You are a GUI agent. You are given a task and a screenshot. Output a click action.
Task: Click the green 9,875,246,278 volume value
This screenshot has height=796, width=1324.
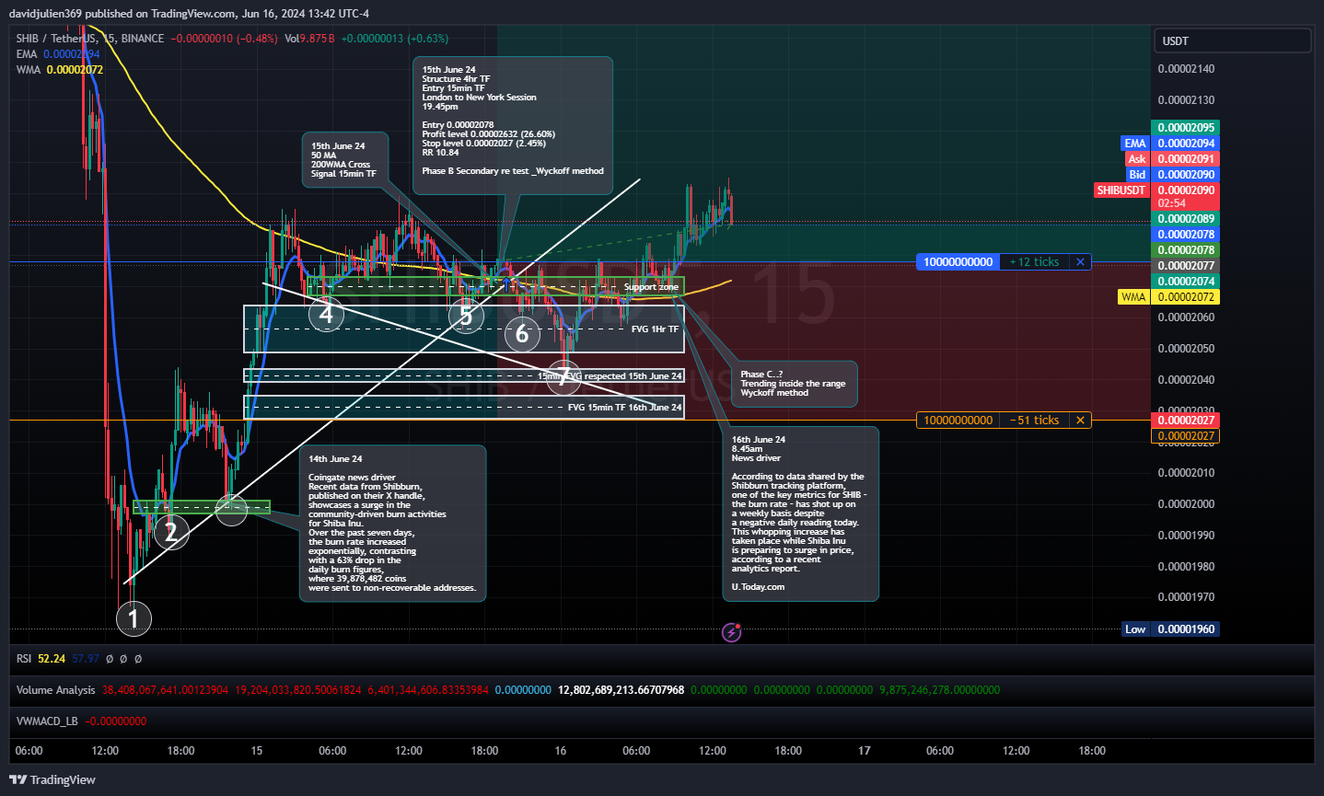[939, 690]
